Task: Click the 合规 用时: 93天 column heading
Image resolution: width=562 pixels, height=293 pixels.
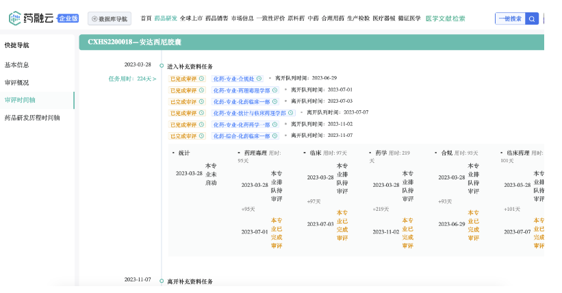Action: tap(459, 153)
